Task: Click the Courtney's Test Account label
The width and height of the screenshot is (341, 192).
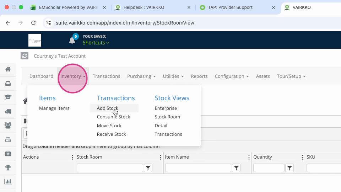Action: pos(60,56)
